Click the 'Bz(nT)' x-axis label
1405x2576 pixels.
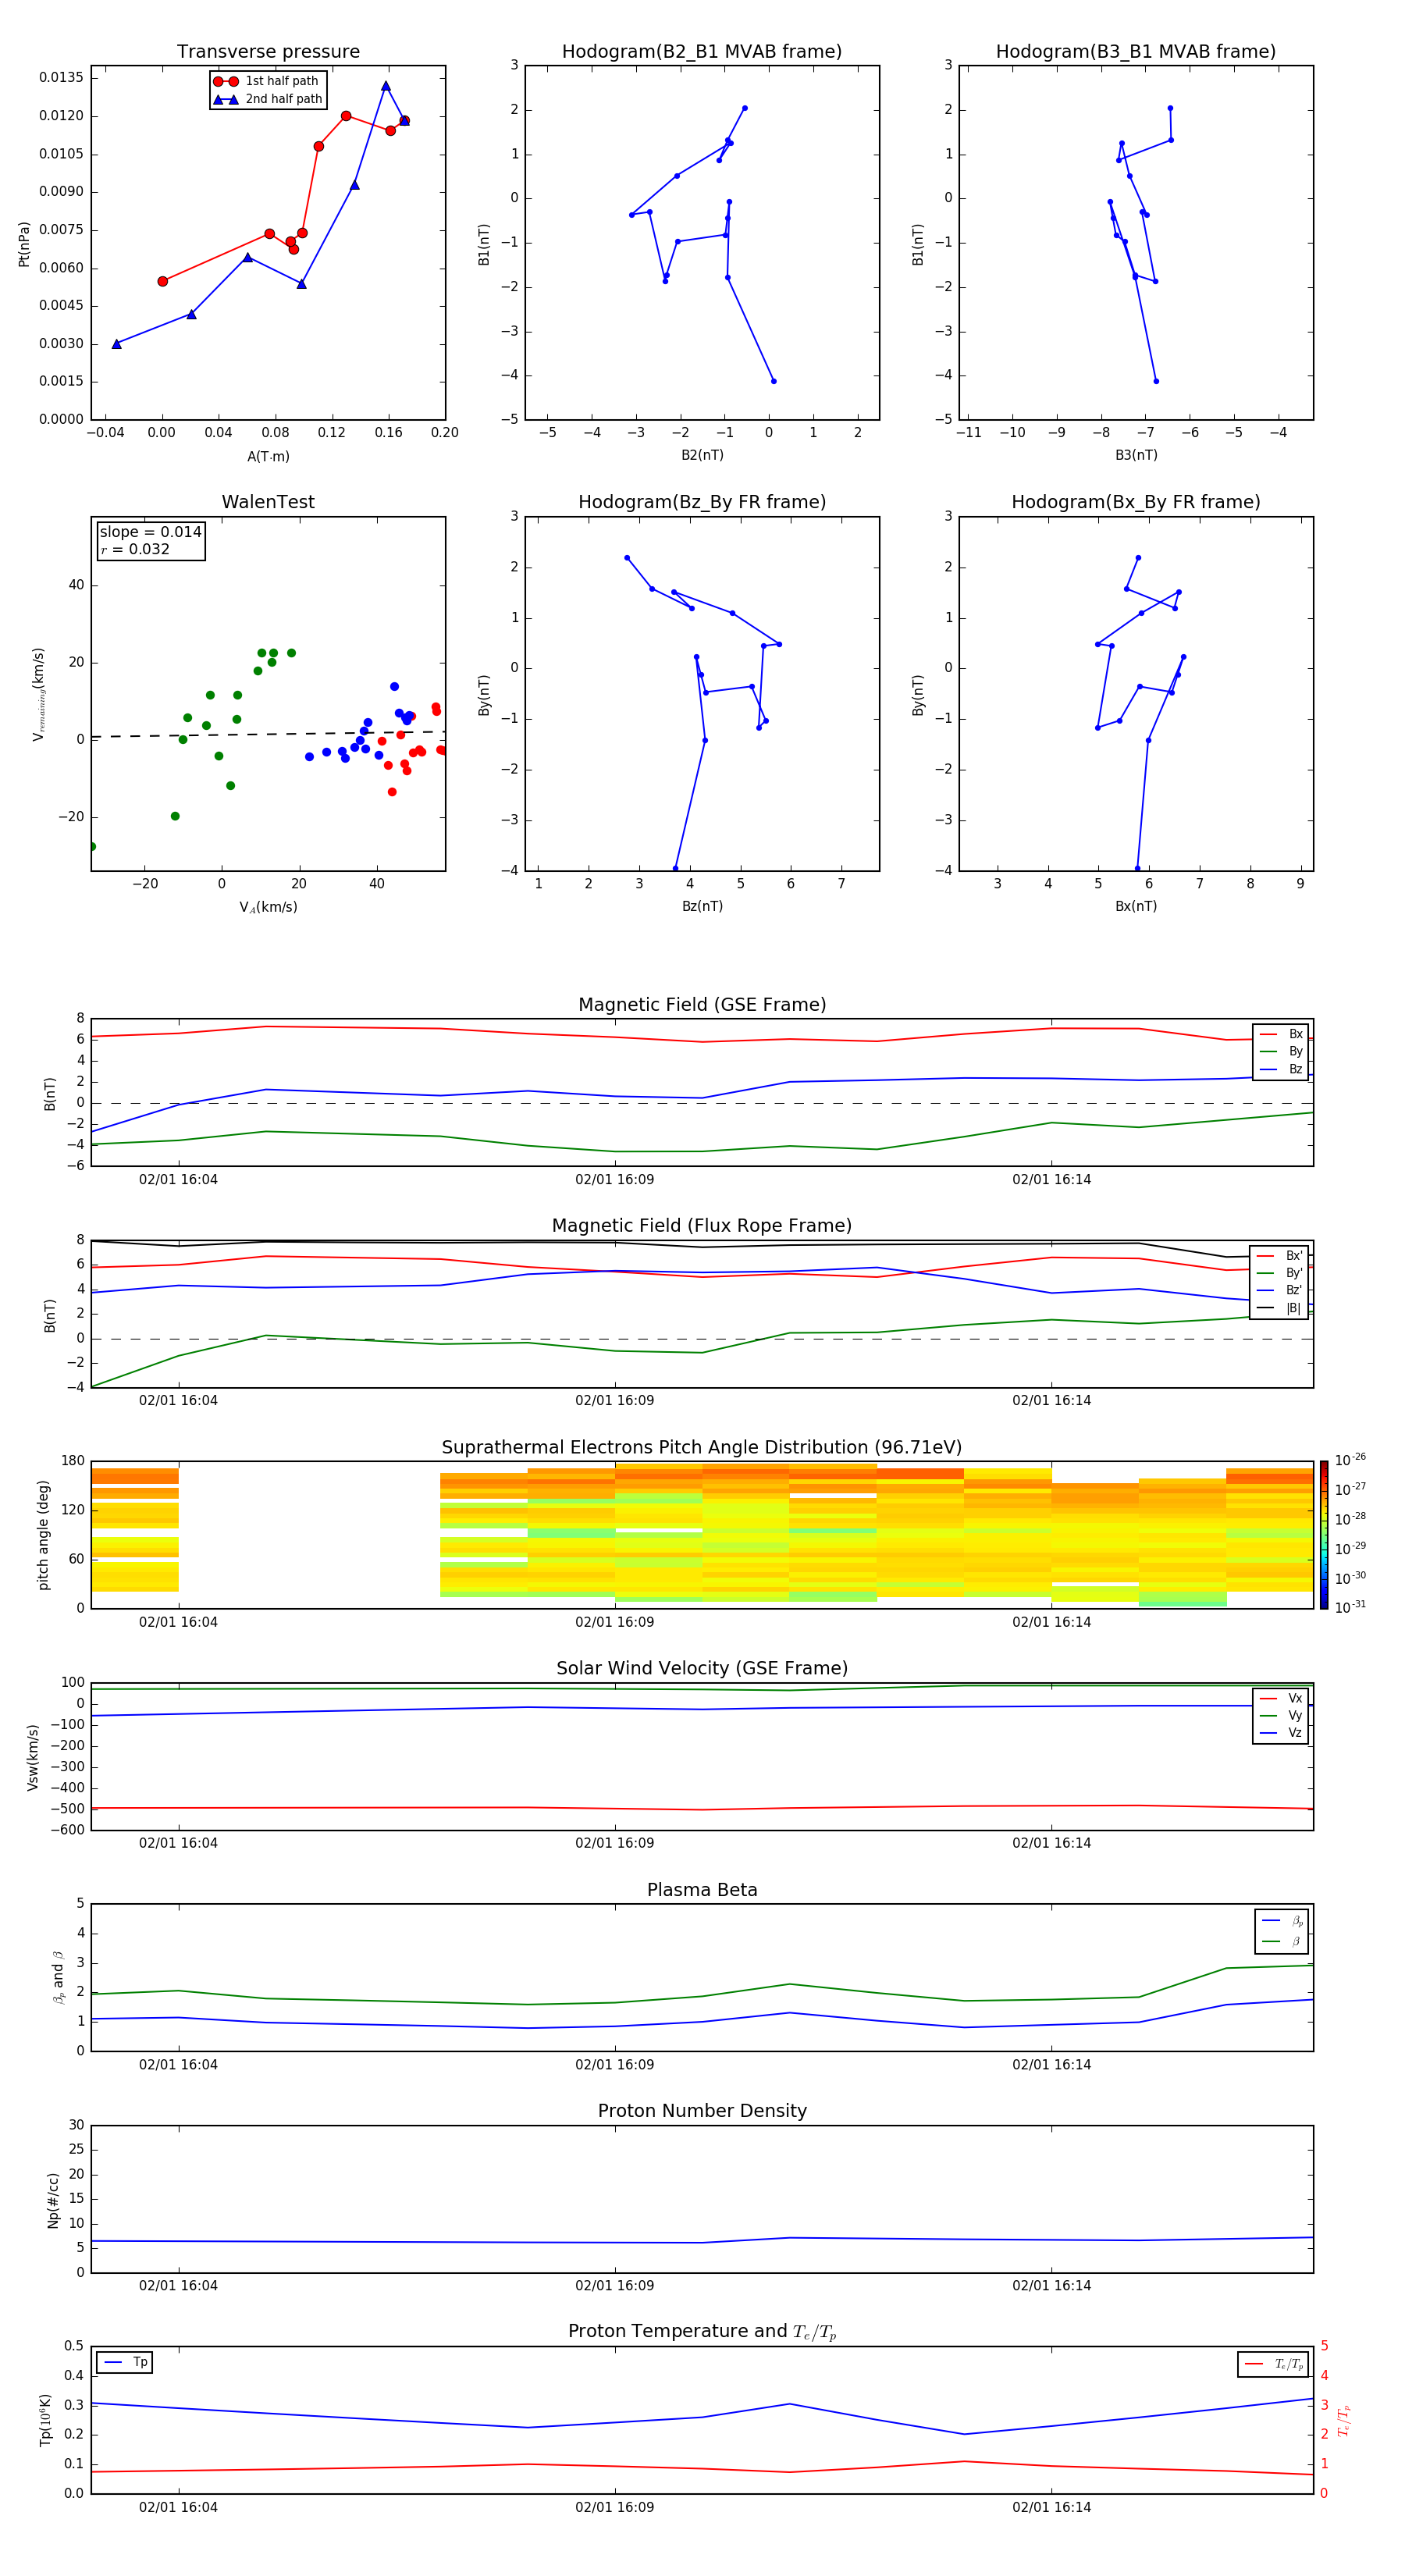click(702, 906)
